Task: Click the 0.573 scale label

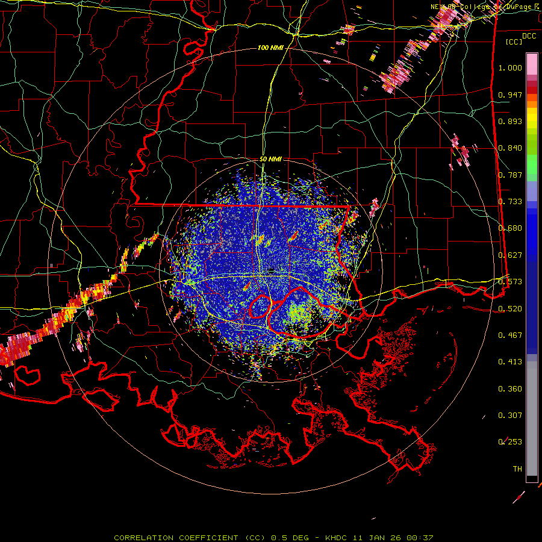Action: 510,282
